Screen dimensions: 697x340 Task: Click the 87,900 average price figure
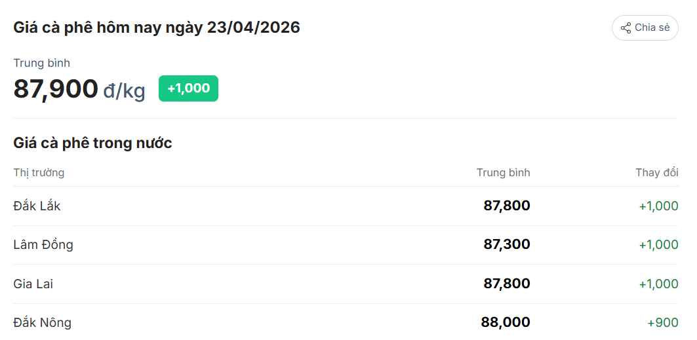click(56, 88)
